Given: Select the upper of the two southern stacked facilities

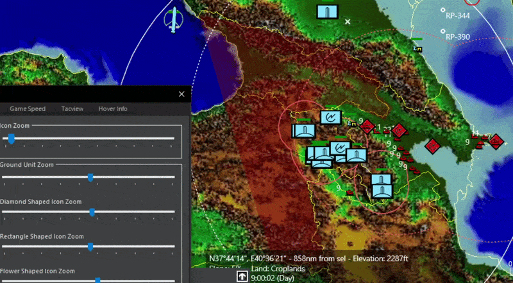Looking at the screenshot, I should pos(382,179).
